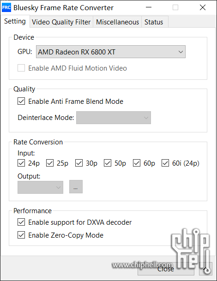
Task: Toggle Enable Anti Frame Blend Mode
Action: click(x=21, y=101)
